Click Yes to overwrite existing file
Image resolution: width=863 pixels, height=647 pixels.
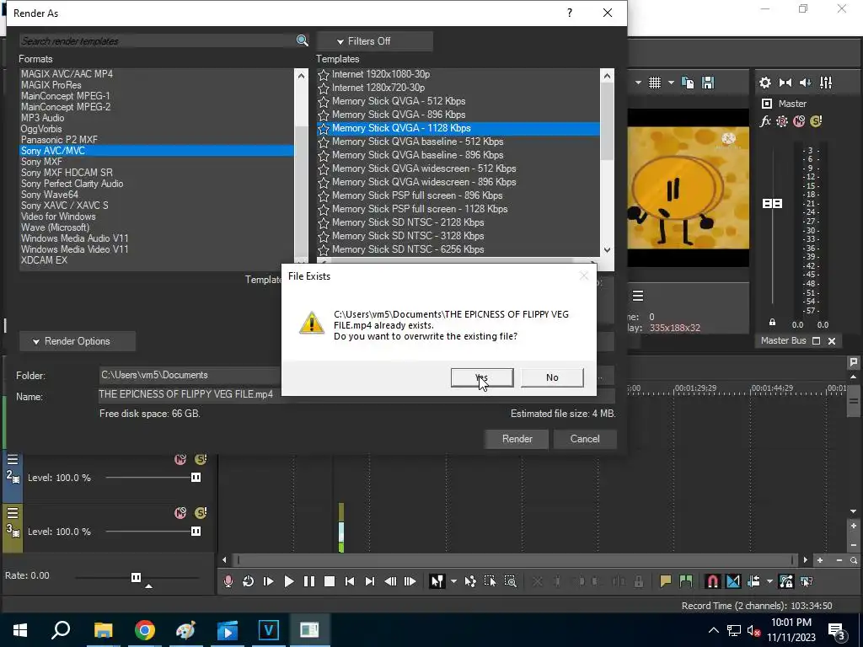[482, 377]
